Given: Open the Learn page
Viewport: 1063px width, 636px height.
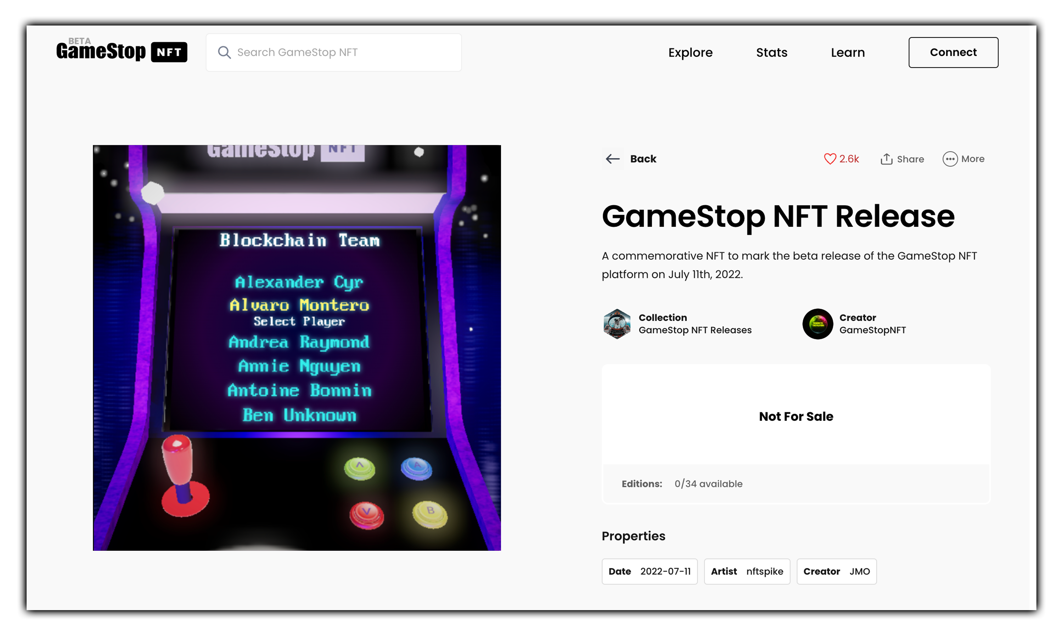Looking at the screenshot, I should click(848, 52).
